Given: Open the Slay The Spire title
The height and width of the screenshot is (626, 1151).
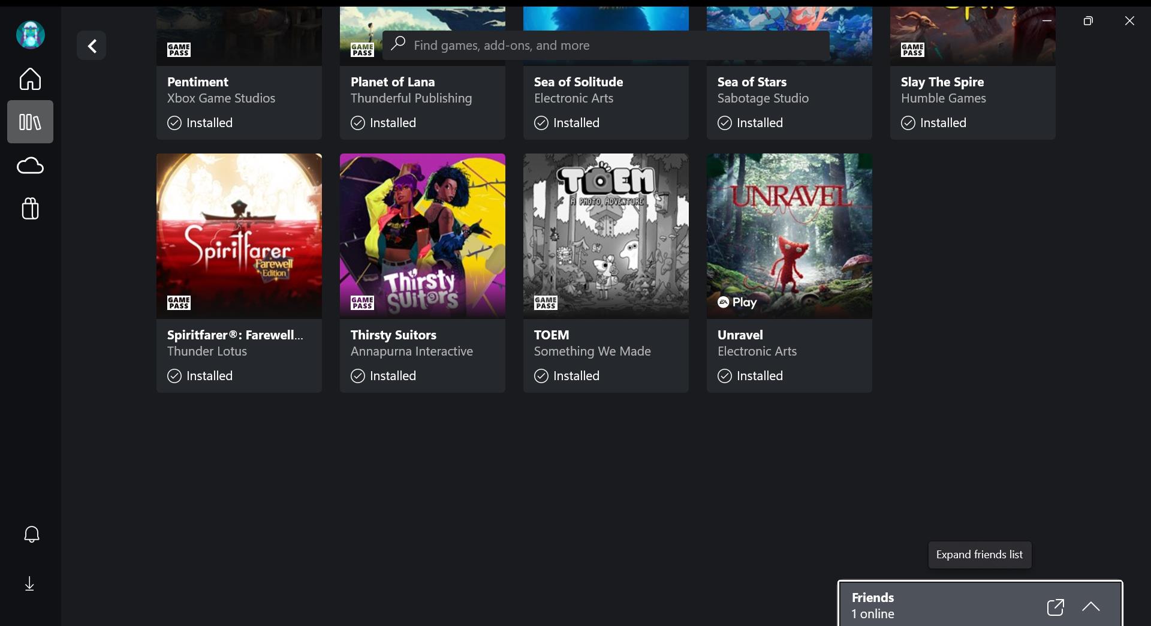Looking at the screenshot, I should click(x=942, y=82).
